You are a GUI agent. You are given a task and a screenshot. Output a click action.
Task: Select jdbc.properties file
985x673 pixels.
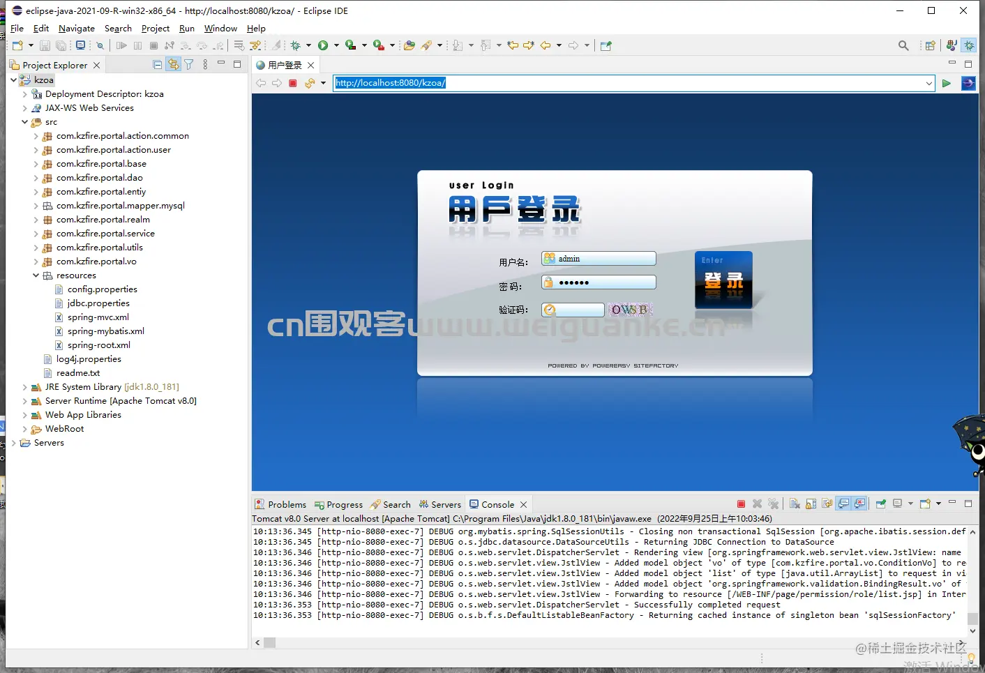click(x=98, y=303)
